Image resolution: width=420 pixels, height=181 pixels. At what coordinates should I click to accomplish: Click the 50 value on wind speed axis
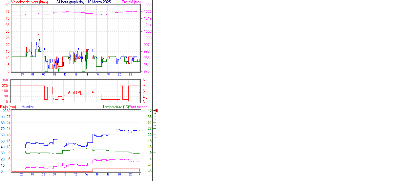8,5
